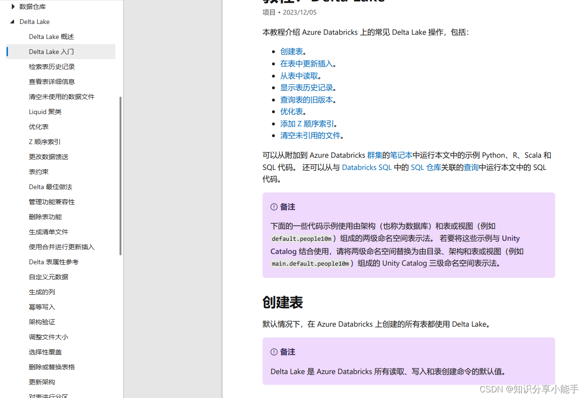Open 选择性覆盖 sidebar item
The width and height of the screenshot is (586, 398).
click(x=45, y=352)
